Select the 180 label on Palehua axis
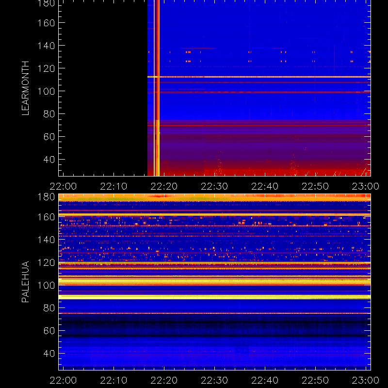 [x=46, y=197]
